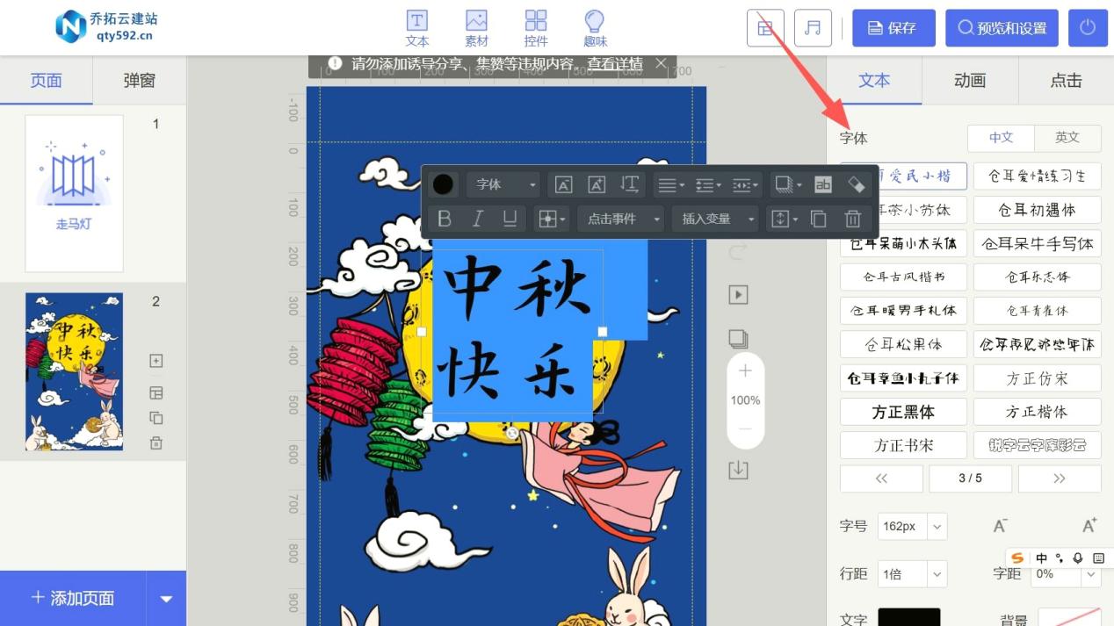This screenshot has width=1114, height=626.
Task: Switch to the 动画 tab
Action: pos(970,81)
